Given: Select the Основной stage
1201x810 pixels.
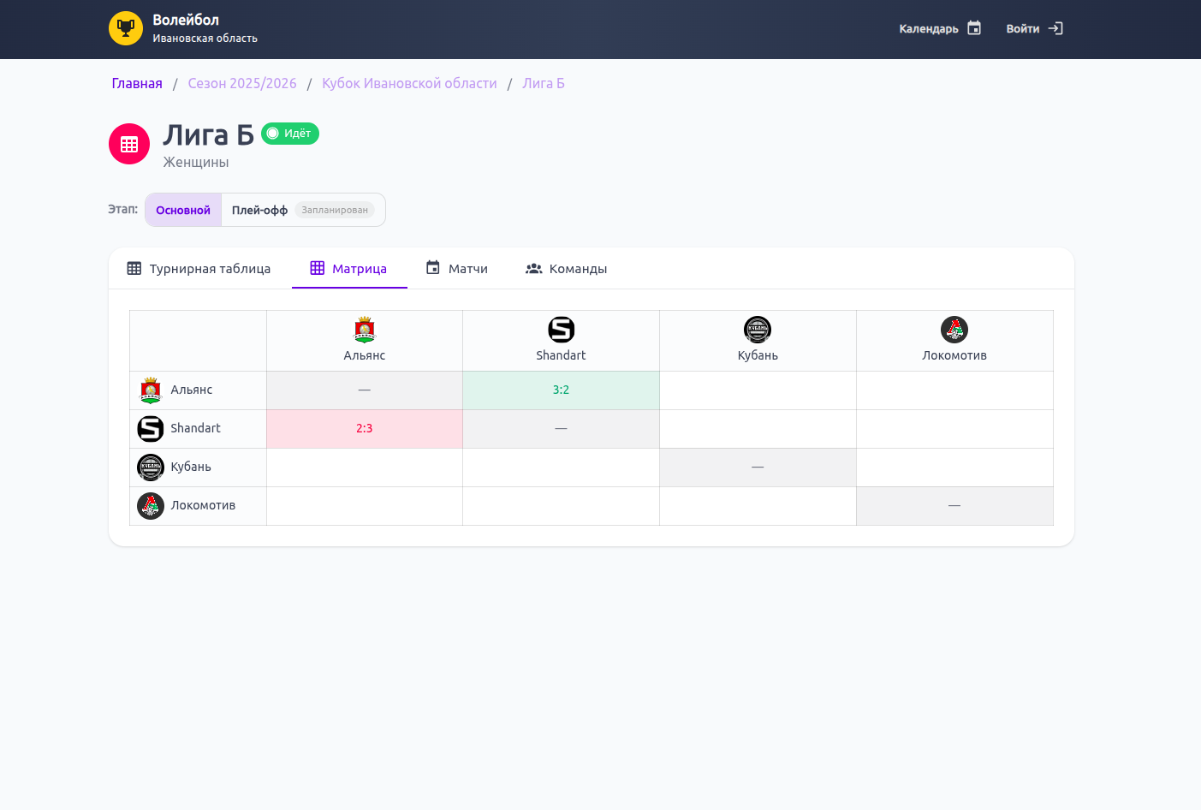Looking at the screenshot, I should click(x=183, y=211).
